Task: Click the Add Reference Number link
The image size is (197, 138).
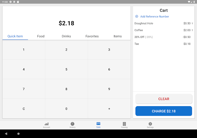Action: pos(155,16)
